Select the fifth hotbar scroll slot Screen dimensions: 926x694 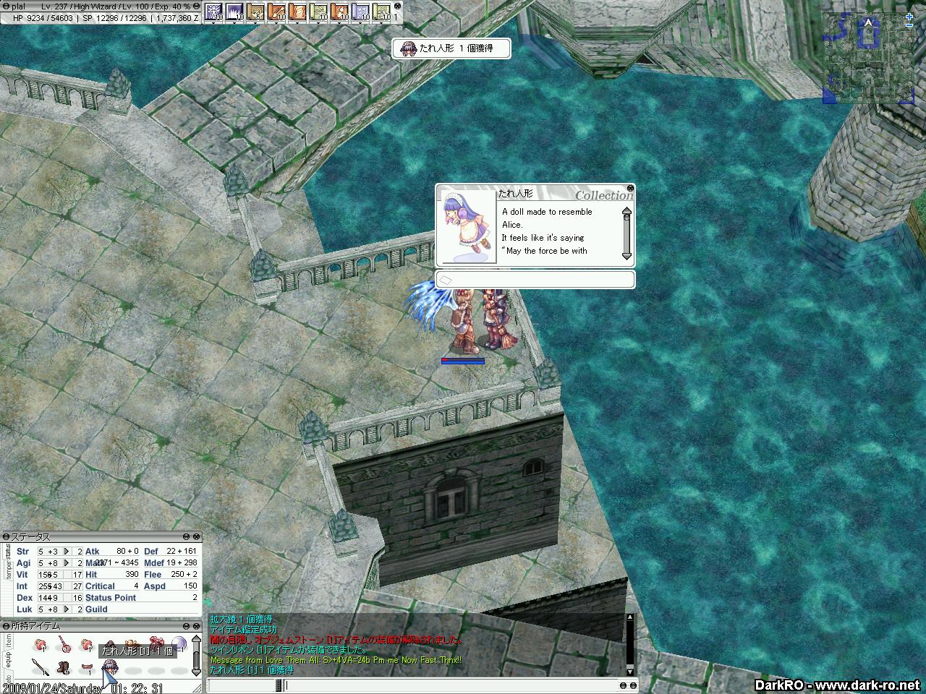coord(298,12)
